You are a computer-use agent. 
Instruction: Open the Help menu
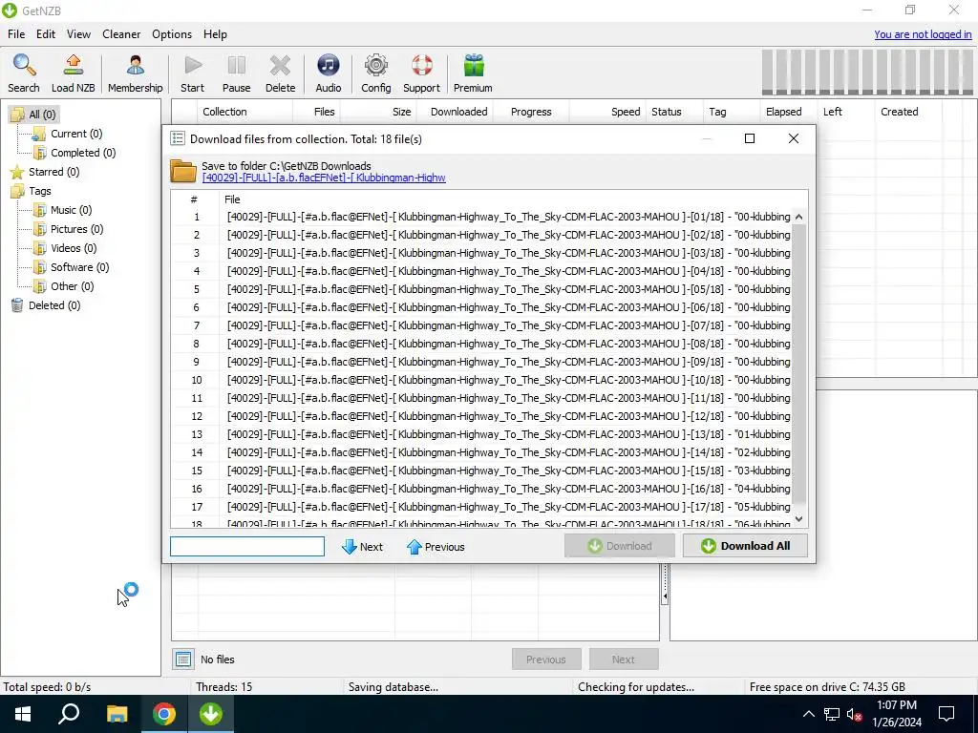[x=215, y=34]
